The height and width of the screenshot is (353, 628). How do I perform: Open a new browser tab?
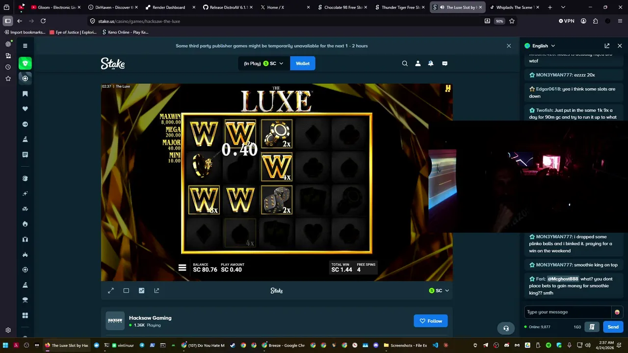tap(550, 7)
